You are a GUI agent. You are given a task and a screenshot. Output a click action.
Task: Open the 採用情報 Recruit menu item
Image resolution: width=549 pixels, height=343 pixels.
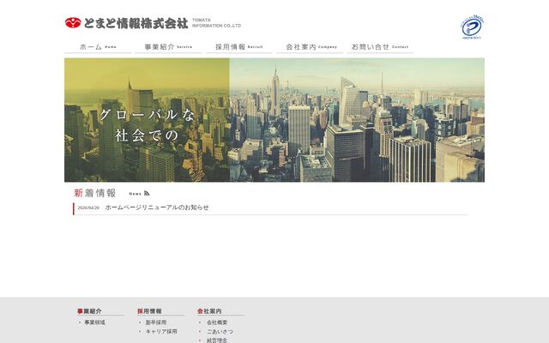pos(239,47)
